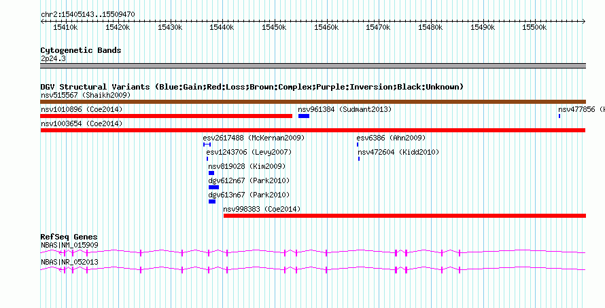
Task: Select the esv2617488 blue range marker
Action: [x=207, y=145]
